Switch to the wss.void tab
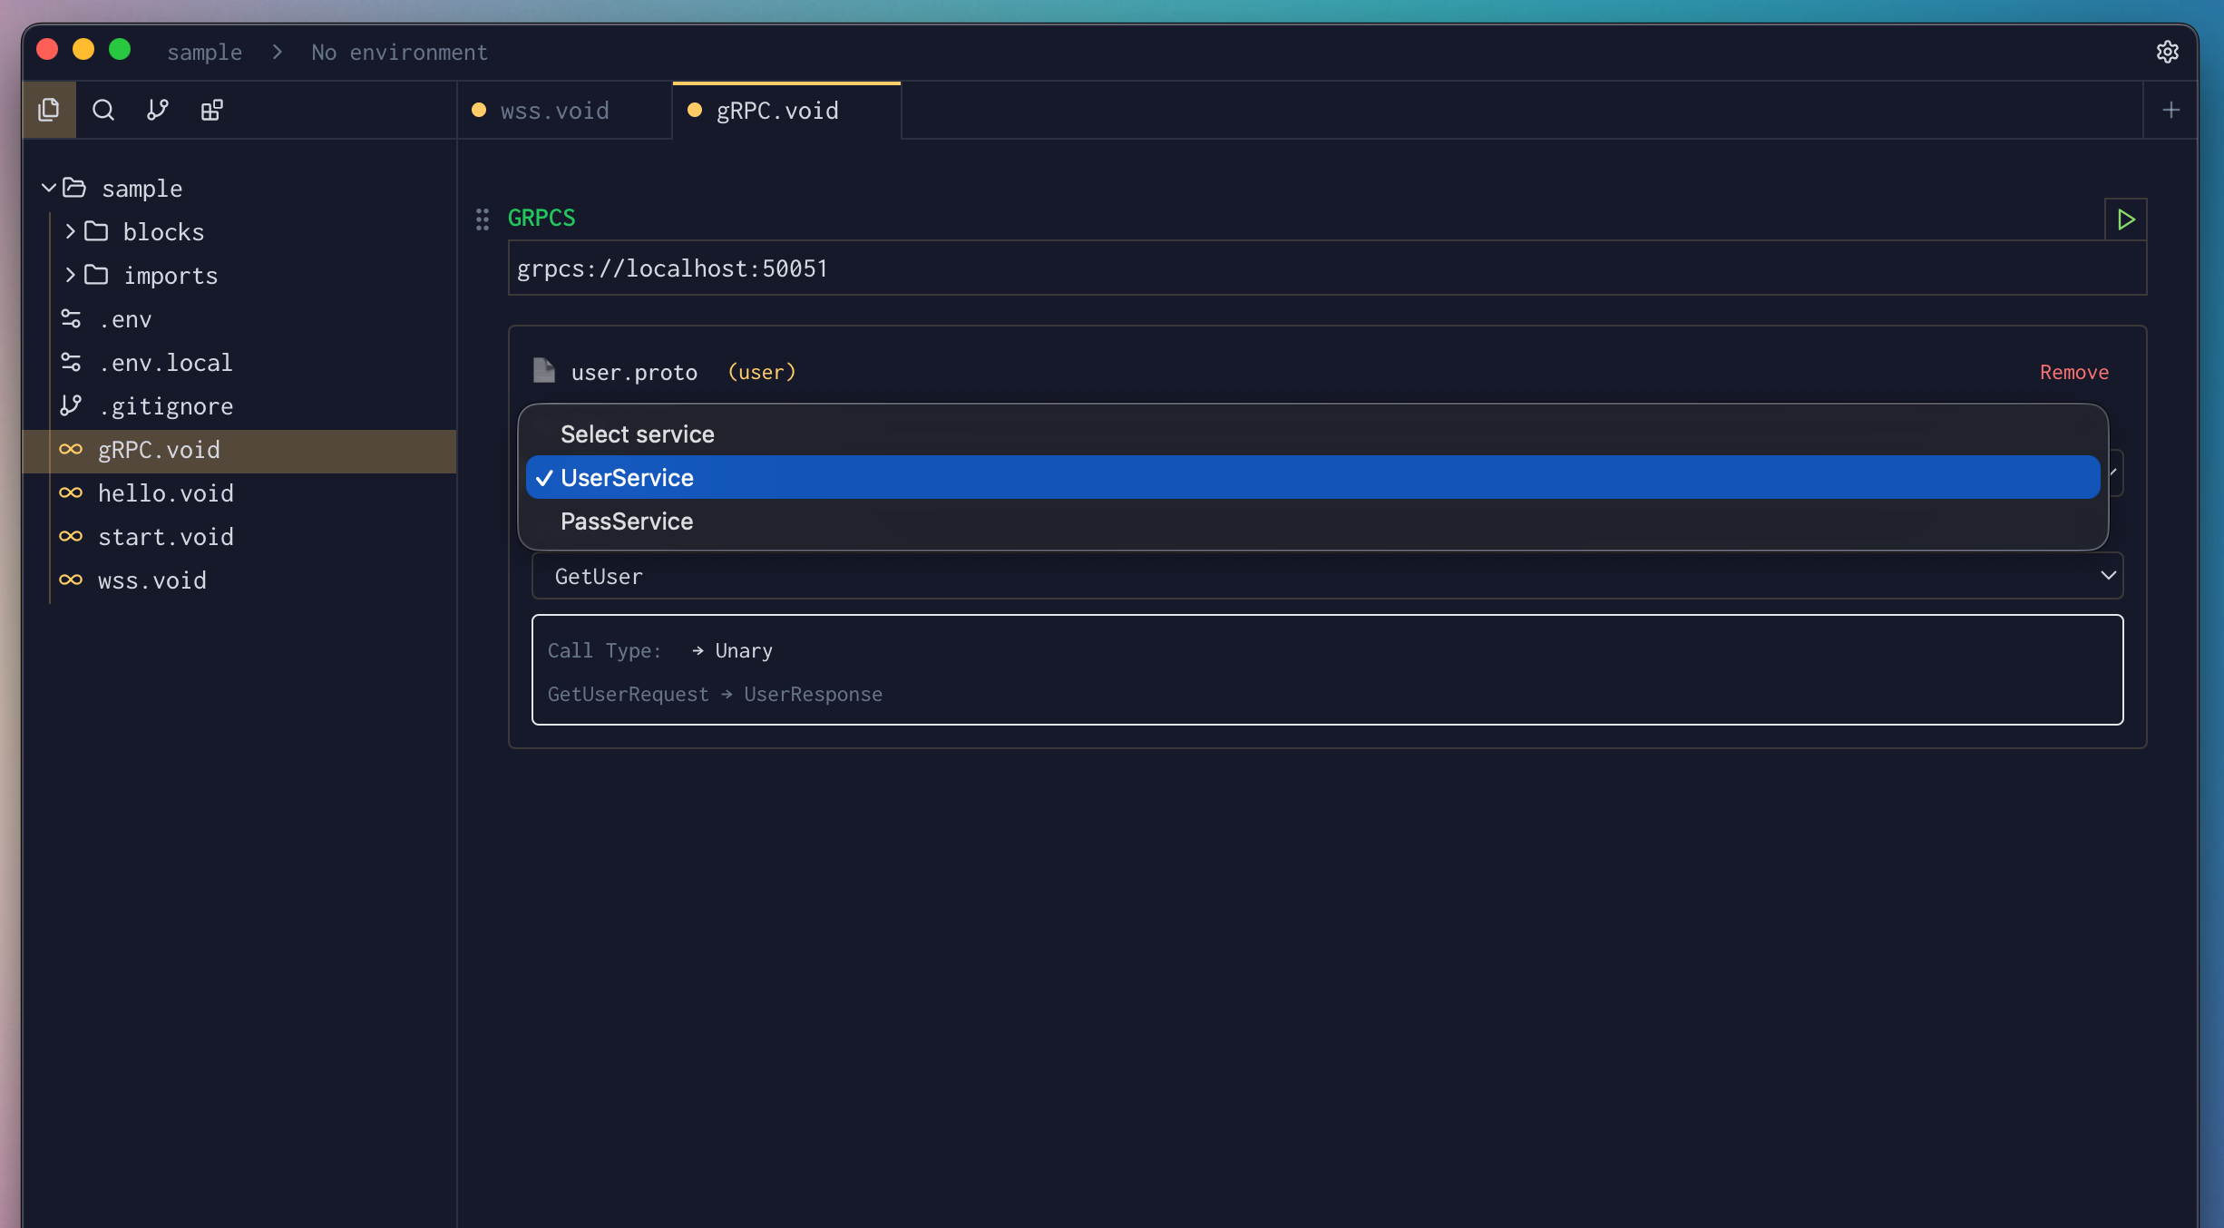 coord(555,111)
